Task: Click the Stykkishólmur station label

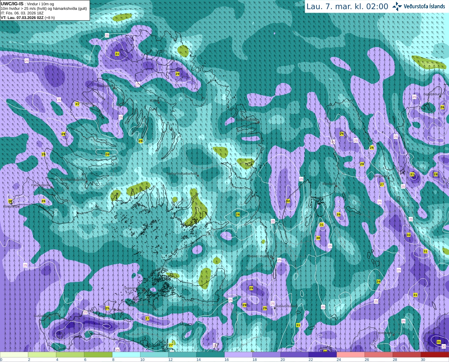Action: coord(134,288)
